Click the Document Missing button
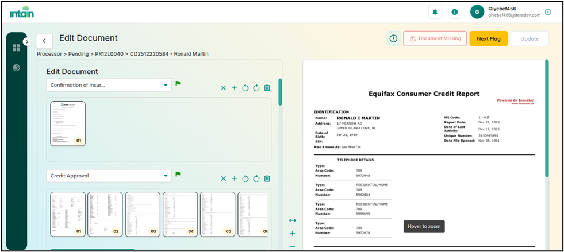 434,38
